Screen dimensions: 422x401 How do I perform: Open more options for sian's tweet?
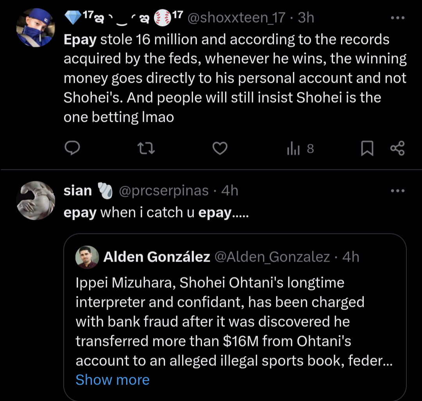(x=398, y=191)
